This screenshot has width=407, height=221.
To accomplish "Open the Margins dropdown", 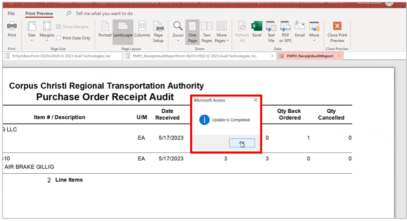I will click(x=47, y=32).
